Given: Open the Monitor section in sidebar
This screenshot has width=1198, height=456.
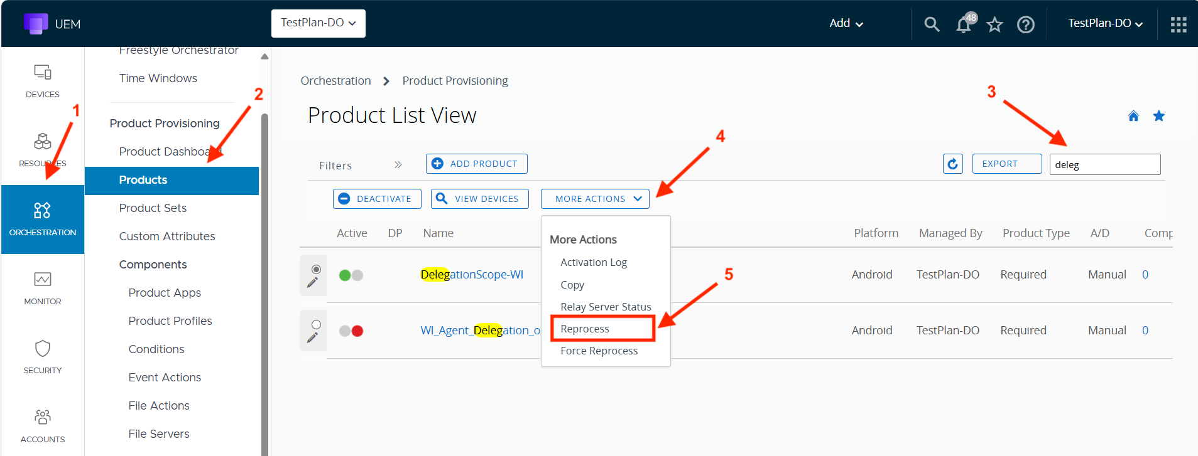Looking at the screenshot, I should (x=43, y=287).
